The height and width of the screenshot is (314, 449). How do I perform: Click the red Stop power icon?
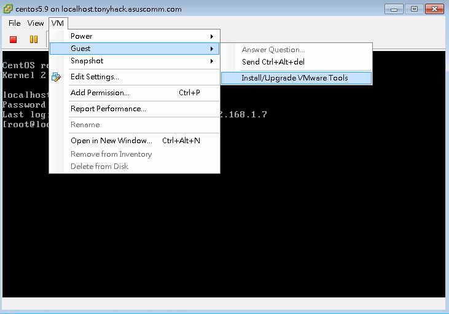point(13,39)
